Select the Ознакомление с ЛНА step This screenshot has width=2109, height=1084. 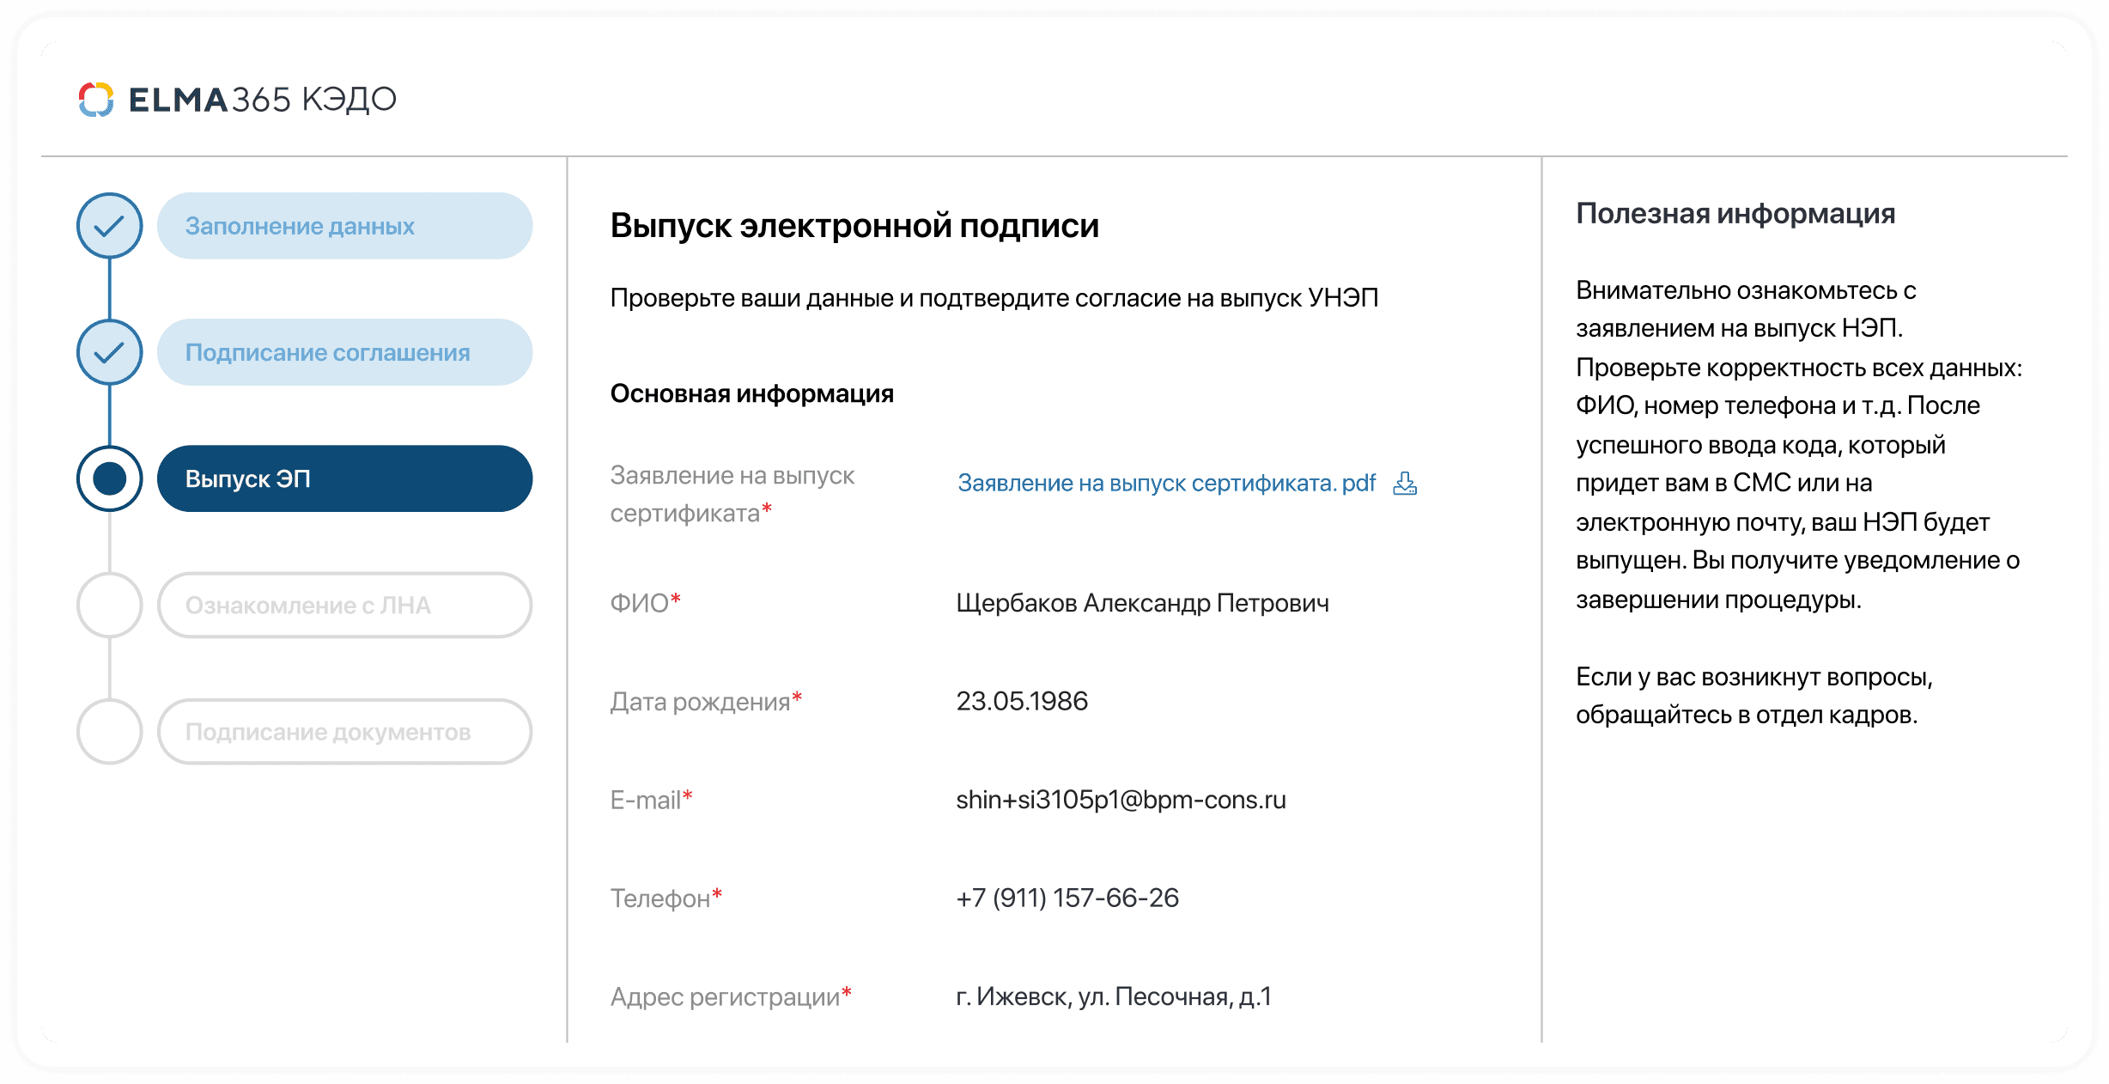[344, 605]
